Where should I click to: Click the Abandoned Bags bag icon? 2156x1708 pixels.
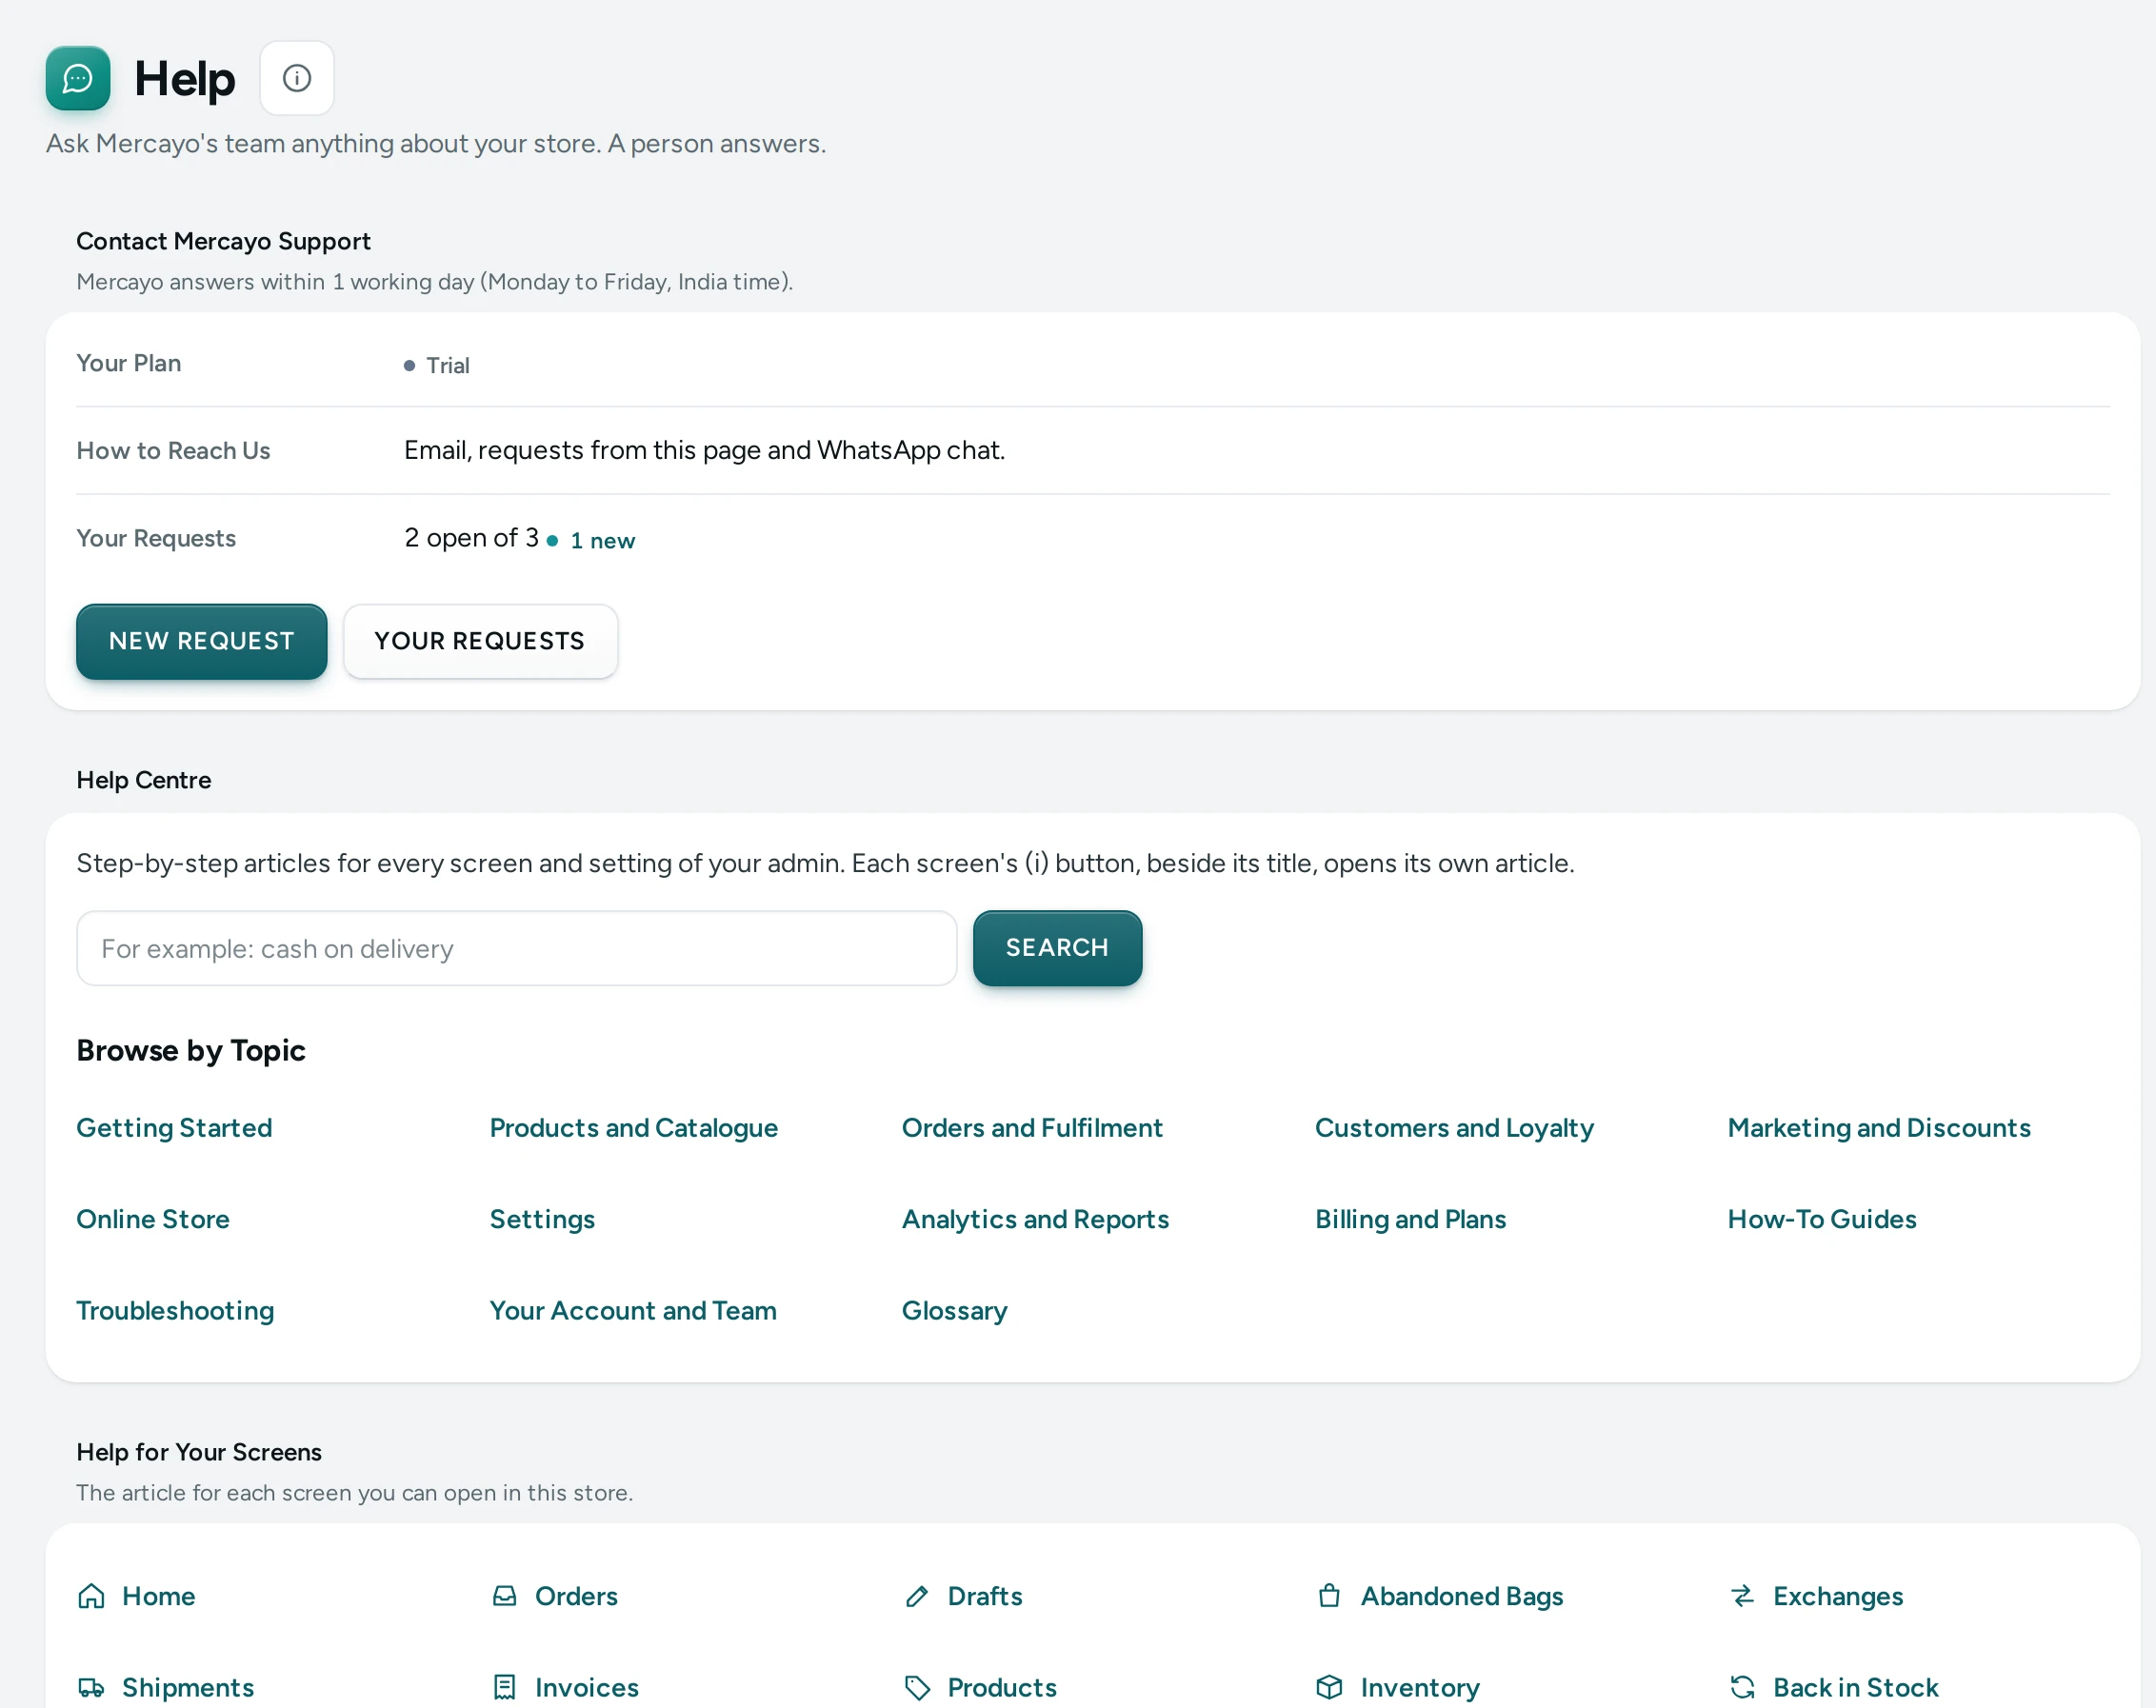(x=1329, y=1596)
